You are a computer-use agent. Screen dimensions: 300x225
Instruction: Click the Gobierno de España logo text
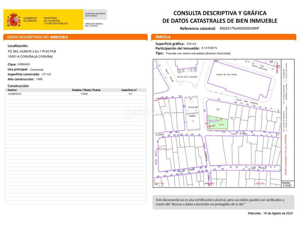point(30,20)
